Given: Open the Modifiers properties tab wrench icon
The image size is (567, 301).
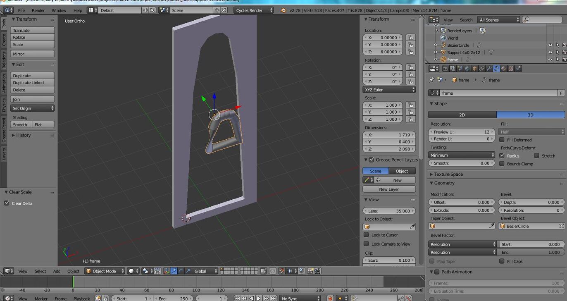Looking at the screenshot, I should pos(489,69).
